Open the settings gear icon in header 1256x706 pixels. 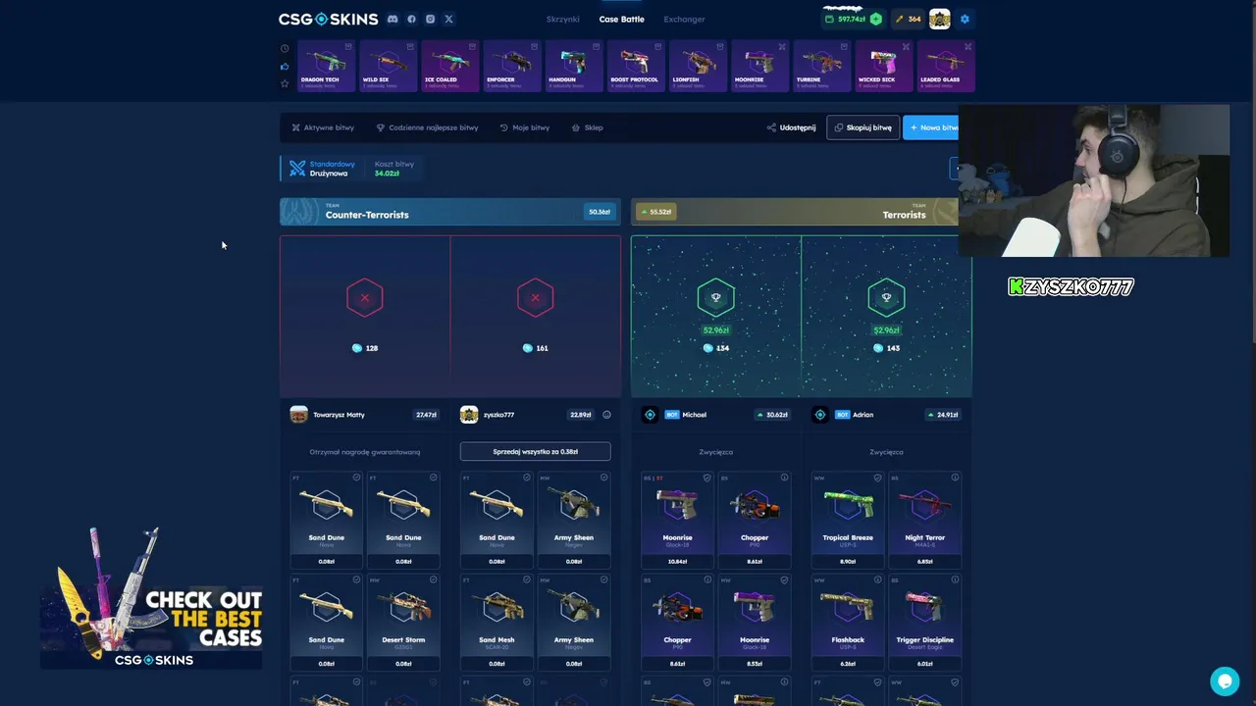[965, 19]
